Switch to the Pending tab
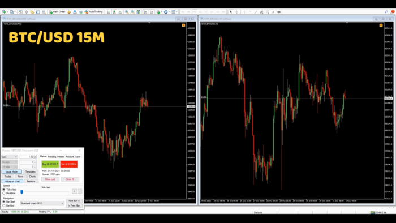396x223 pixels. point(52,157)
